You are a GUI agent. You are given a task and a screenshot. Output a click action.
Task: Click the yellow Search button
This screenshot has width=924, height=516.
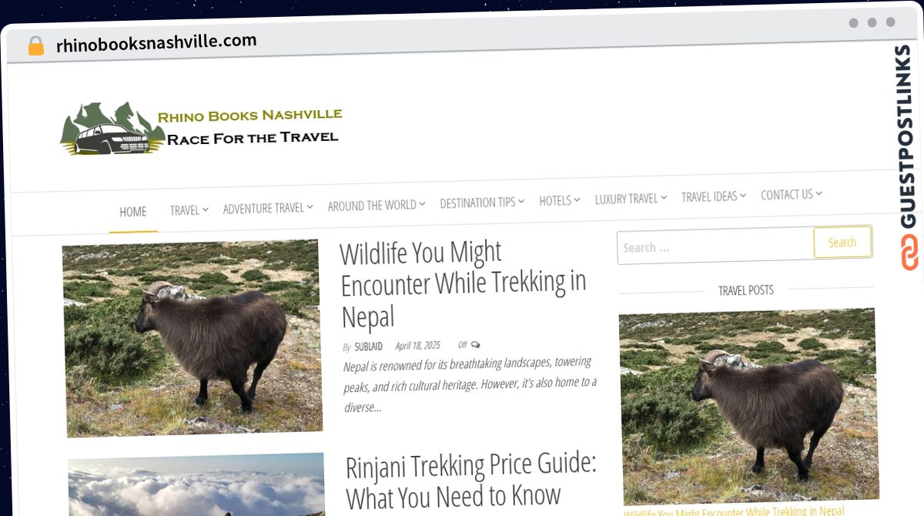[x=842, y=242]
